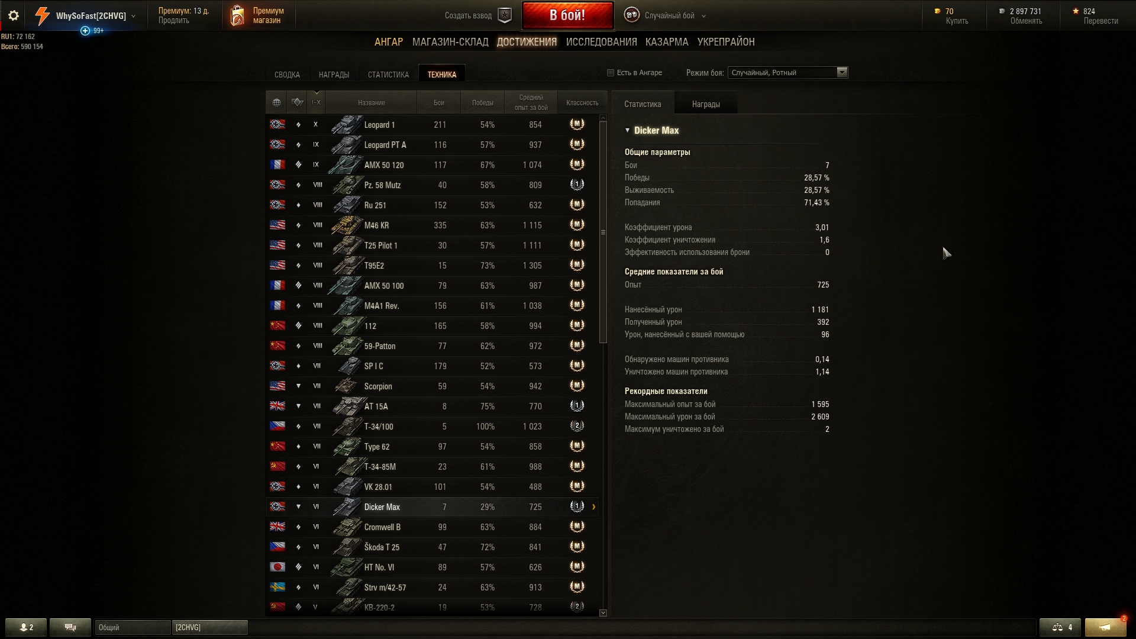This screenshot has height=639, width=1136.
Task: Click the Premium shop icon
Action: (x=237, y=16)
